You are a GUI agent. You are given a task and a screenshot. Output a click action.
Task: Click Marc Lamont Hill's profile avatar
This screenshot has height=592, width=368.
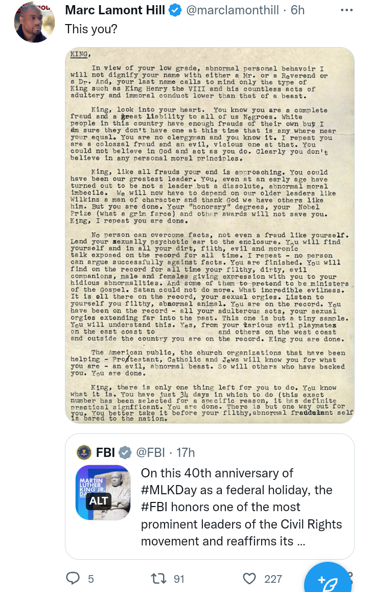[x=34, y=22]
